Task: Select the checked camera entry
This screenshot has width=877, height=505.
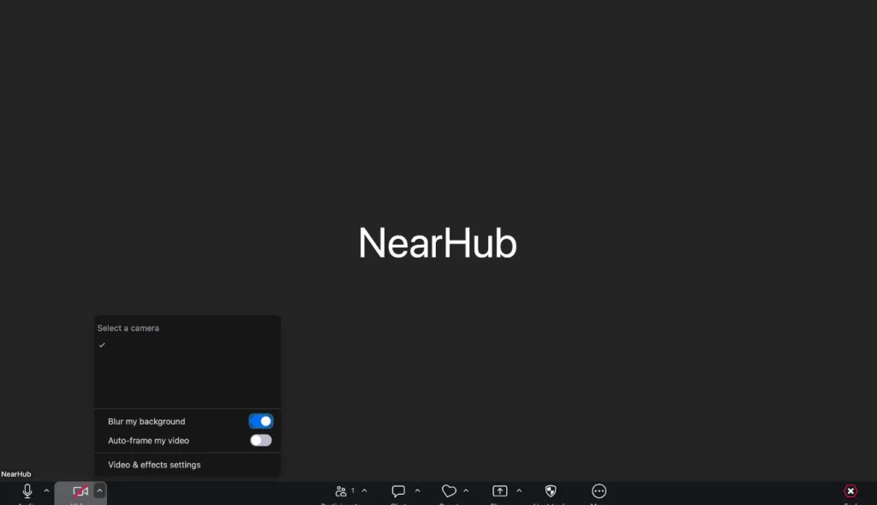Action: 188,345
